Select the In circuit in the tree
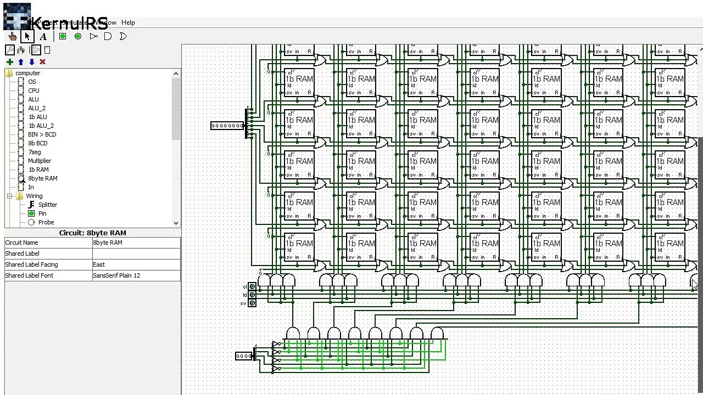The image size is (703, 395). [x=31, y=187]
